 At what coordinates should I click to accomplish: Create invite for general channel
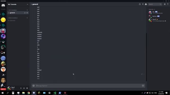(25, 13)
